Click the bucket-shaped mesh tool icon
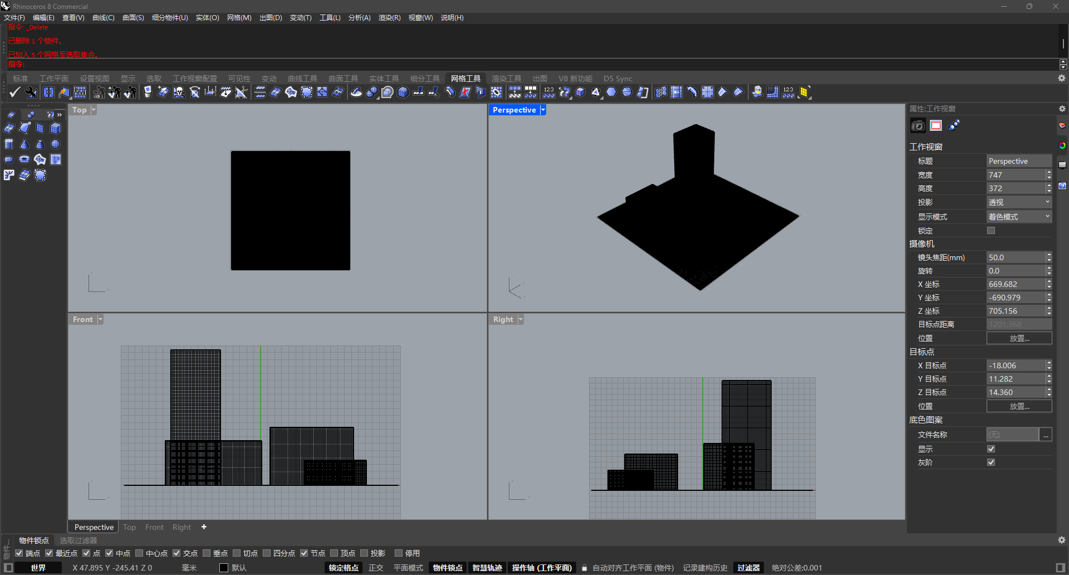Screen dimensions: 1069x575 click(x=148, y=92)
